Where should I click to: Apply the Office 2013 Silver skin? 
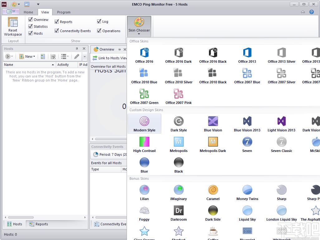281,55
